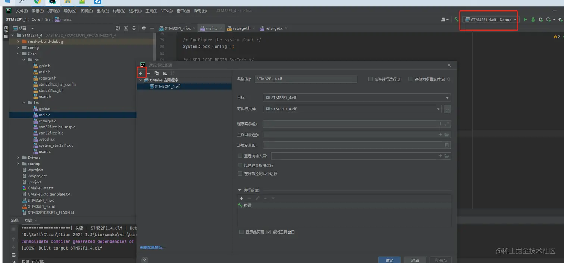The width and height of the screenshot is (564, 263).
Task: Click the 名称 name input field
Action: tap(306, 79)
